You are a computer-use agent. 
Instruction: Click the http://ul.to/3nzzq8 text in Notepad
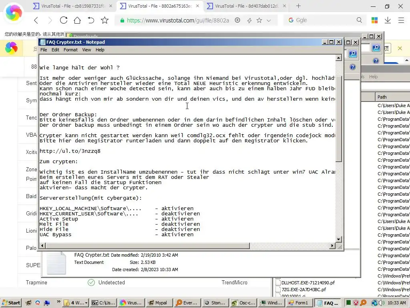click(70, 151)
